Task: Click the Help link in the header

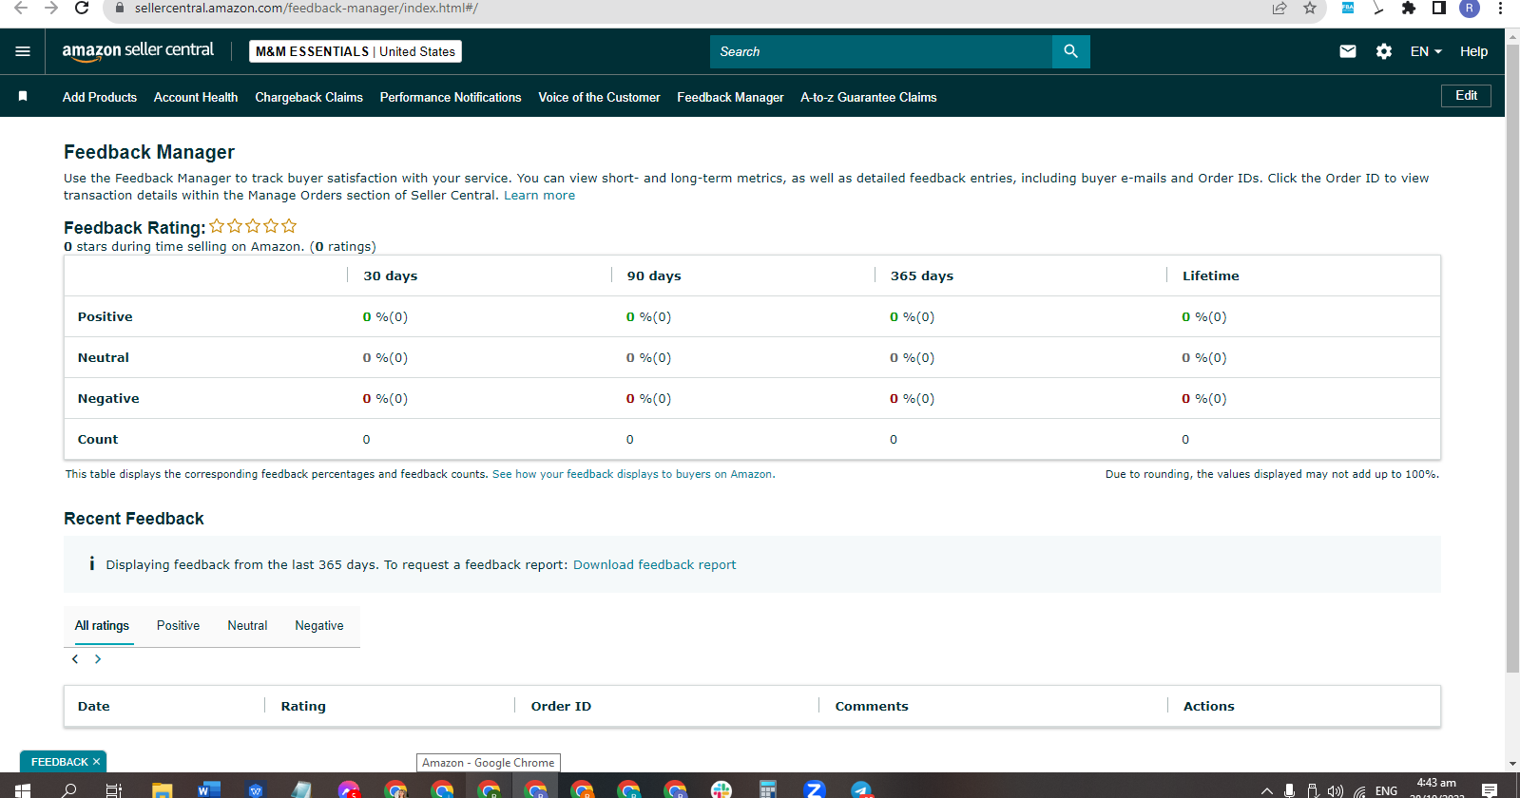Action: coord(1473,51)
